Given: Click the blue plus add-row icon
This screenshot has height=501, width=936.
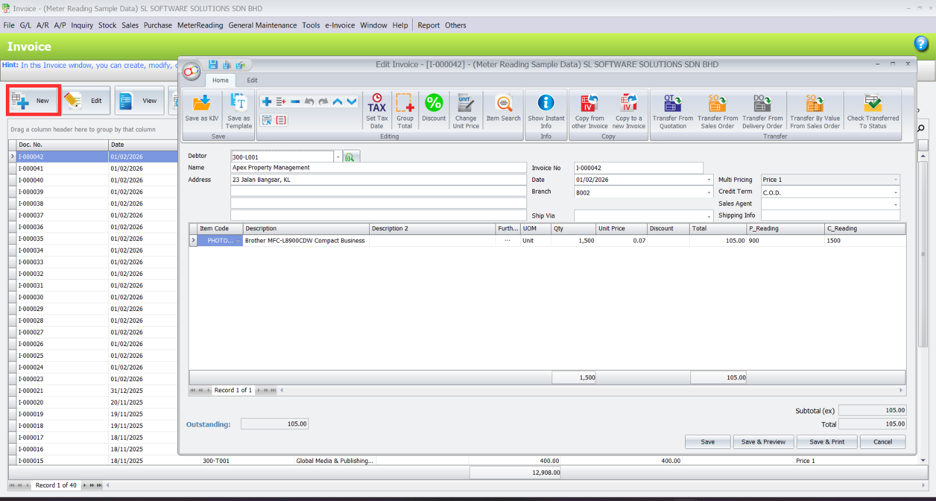Looking at the screenshot, I should [267, 102].
